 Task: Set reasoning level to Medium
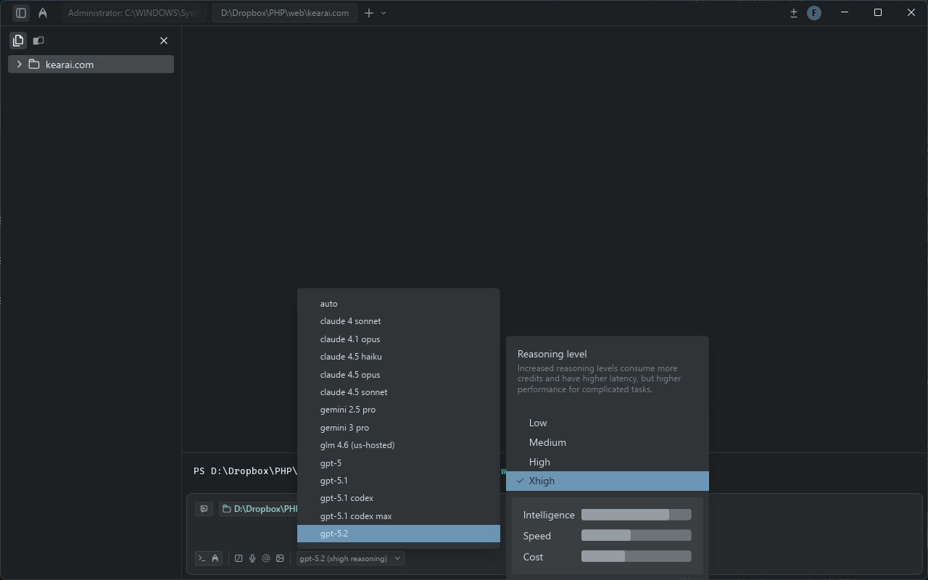(608, 442)
